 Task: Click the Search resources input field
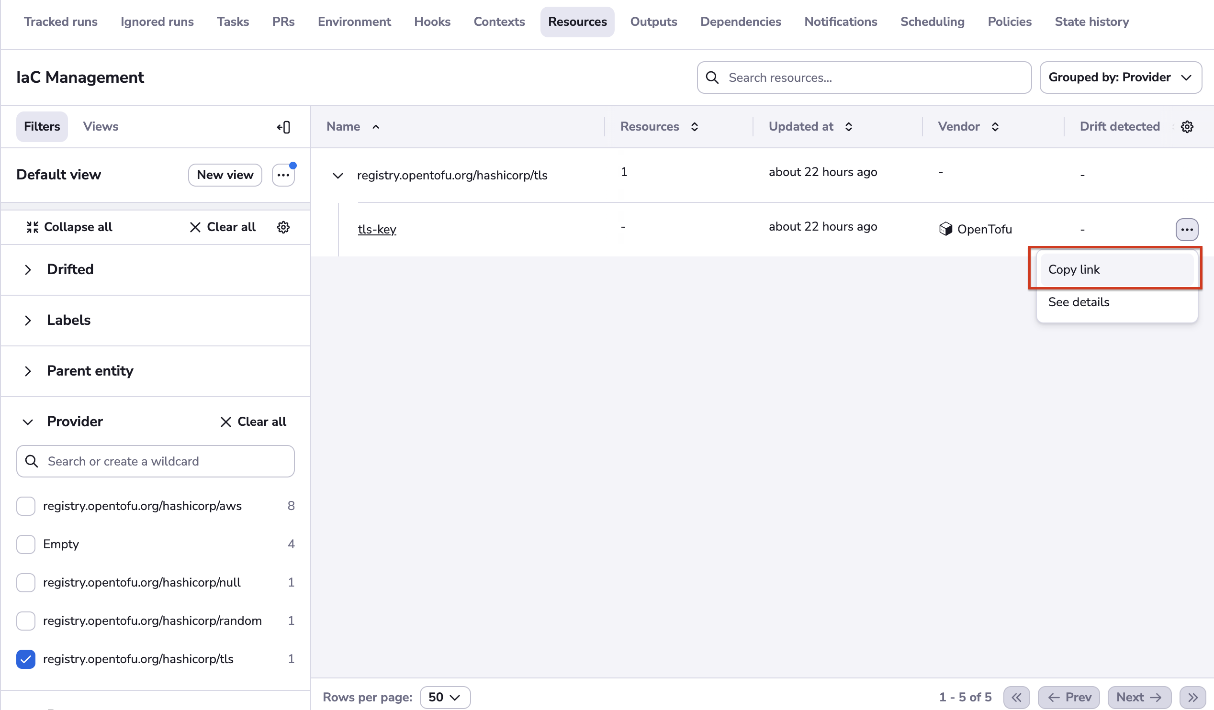click(x=863, y=77)
